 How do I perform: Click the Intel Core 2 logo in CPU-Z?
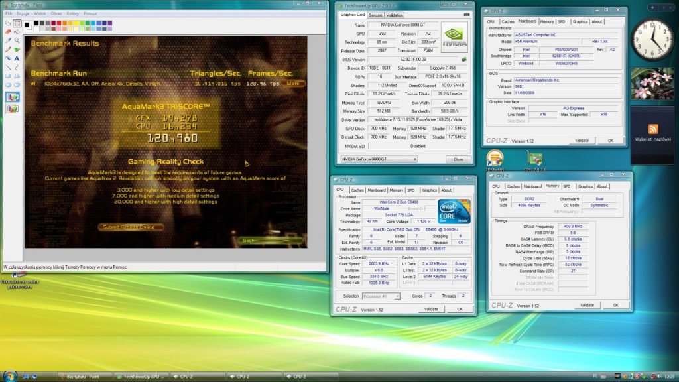(x=454, y=212)
